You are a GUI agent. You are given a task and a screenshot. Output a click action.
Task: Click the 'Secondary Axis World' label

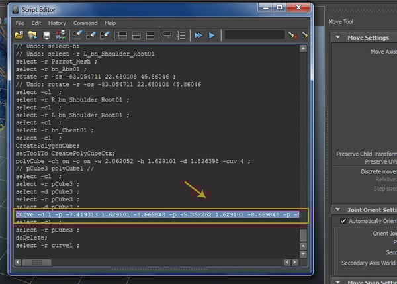point(368,263)
